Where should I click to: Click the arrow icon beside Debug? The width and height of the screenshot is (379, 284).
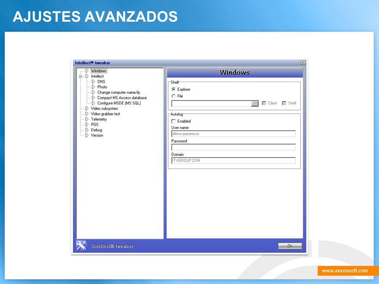click(87, 130)
